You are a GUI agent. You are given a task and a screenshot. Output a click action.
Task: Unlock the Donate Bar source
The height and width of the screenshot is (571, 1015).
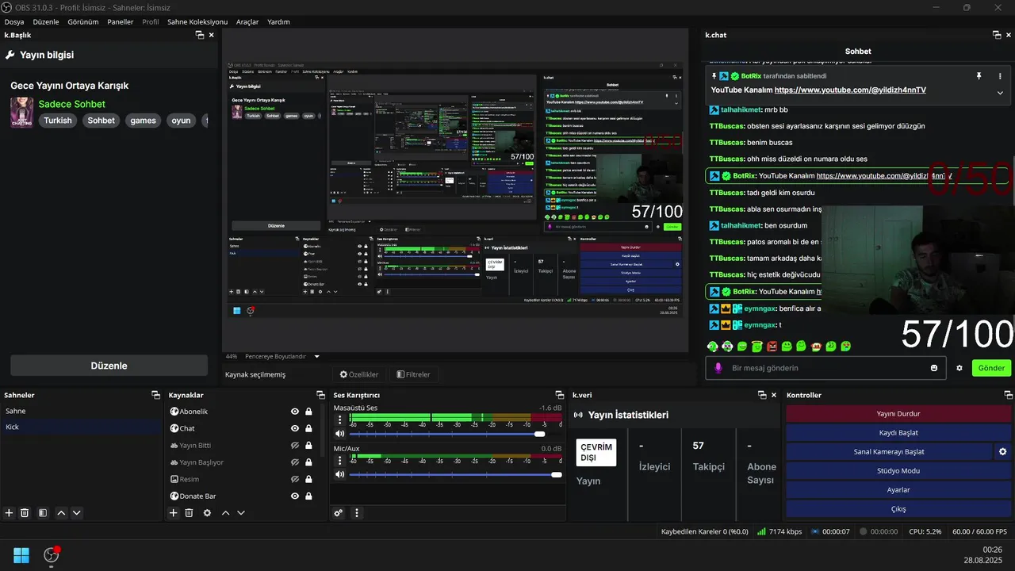coord(308,496)
